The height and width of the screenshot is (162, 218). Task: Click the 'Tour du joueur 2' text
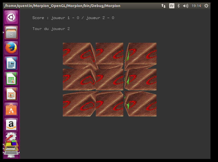(x=51, y=29)
